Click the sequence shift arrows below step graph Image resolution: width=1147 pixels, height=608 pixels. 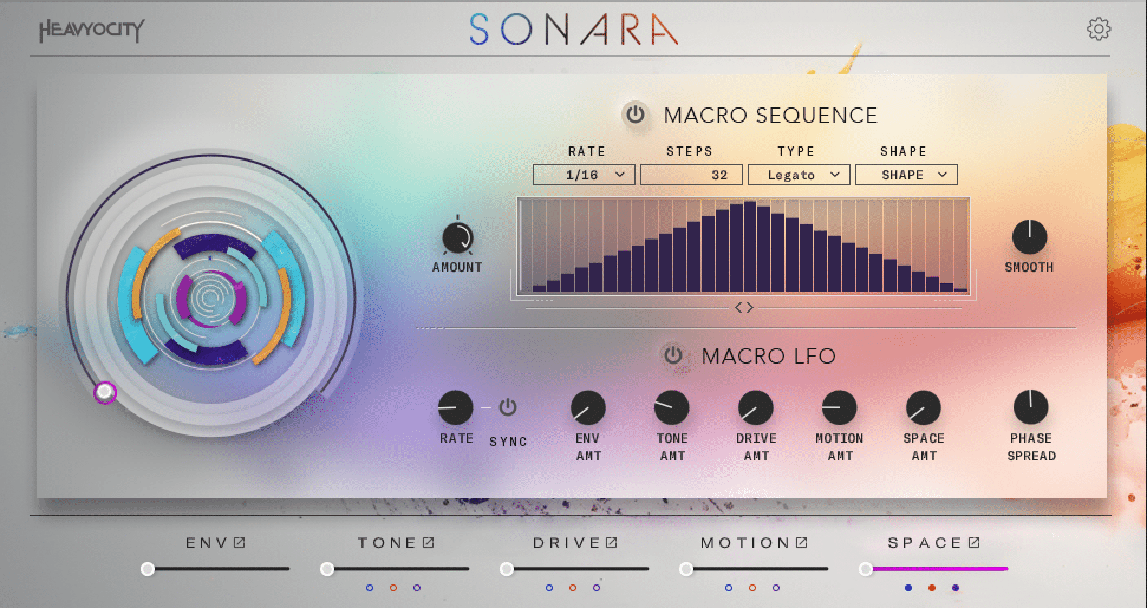(x=744, y=308)
